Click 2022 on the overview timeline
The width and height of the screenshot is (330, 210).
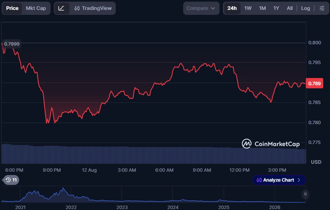click(x=71, y=207)
